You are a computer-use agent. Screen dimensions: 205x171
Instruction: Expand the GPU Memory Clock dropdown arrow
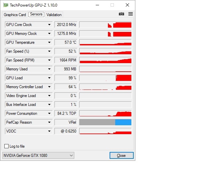[x=49, y=34]
